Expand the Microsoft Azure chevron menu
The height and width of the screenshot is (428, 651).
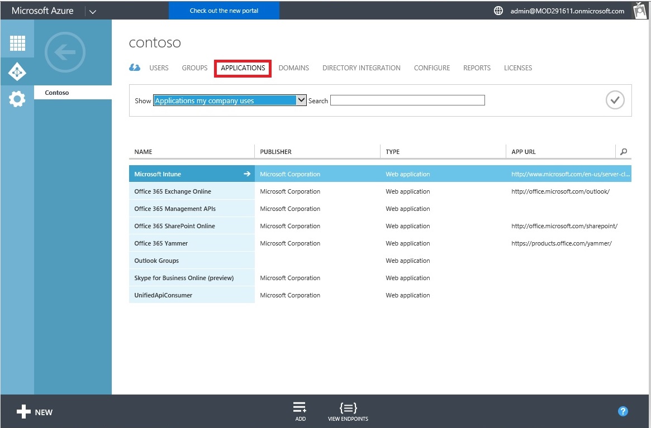coord(93,11)
